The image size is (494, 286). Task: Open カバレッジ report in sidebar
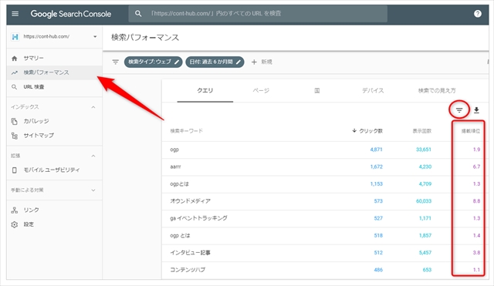click(x=54, y=121)
